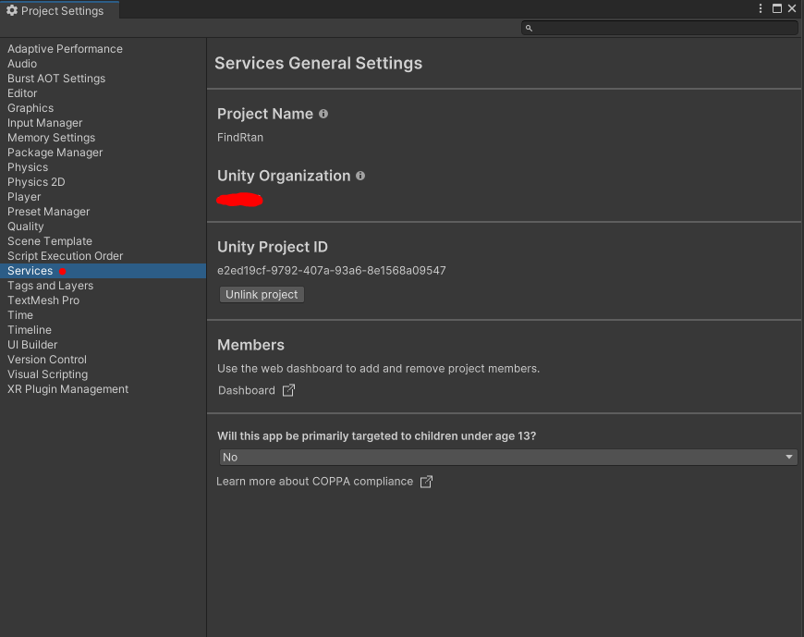Select Timeline settings
Image resolution: width=804 pixels, height=637 pixels.
pos(30,330)
